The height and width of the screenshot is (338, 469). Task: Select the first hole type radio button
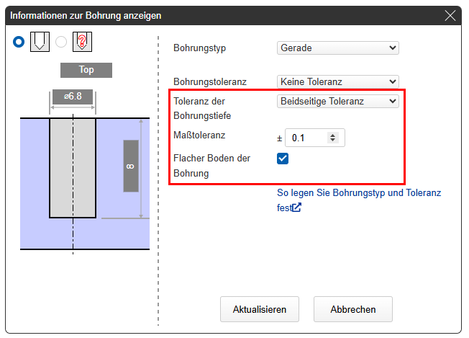[19, 42]
